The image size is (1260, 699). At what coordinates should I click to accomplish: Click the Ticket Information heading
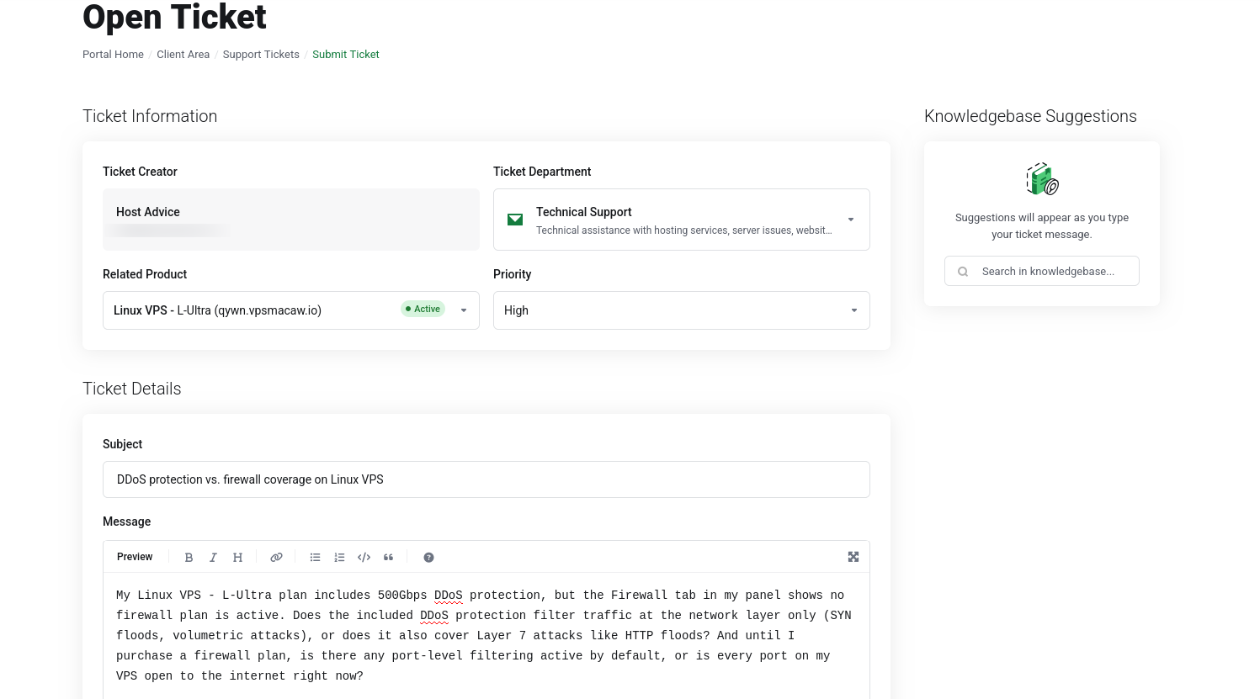[x=150, y=116]
